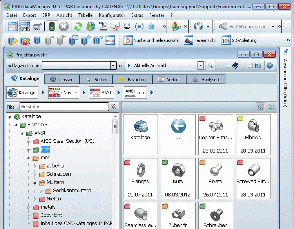This screenshot has height=229, width=294.
Task: Open the Konfigurator menu
Action: (x=112, y=15)
